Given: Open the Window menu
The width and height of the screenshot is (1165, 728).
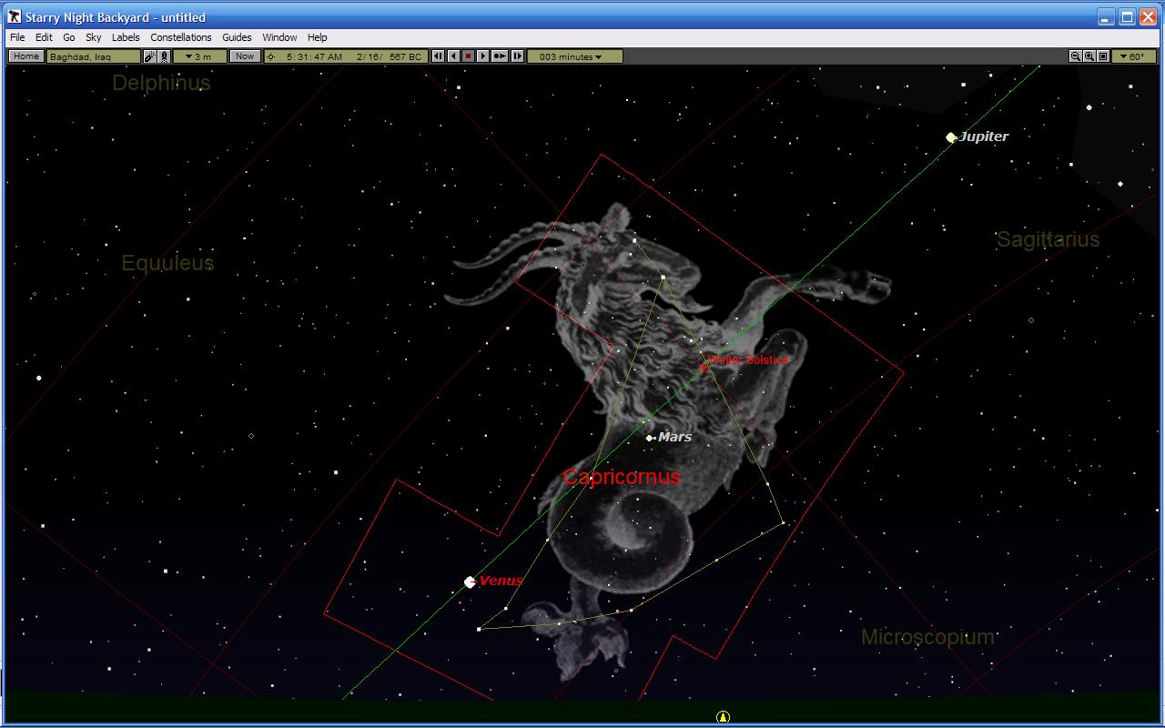Looking at the screenshot, I should click(x=279, y=37).
